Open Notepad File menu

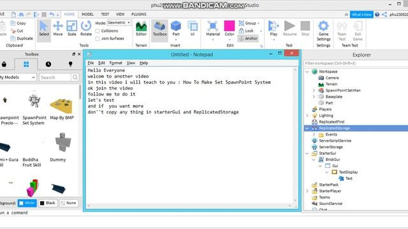click(91, 63)
